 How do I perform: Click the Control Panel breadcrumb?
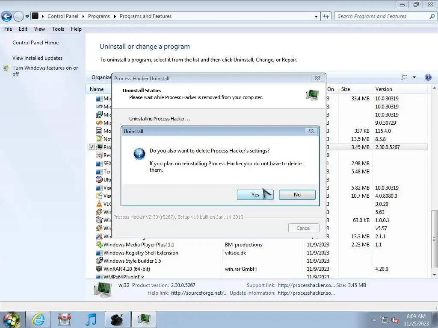click(63, 16)
